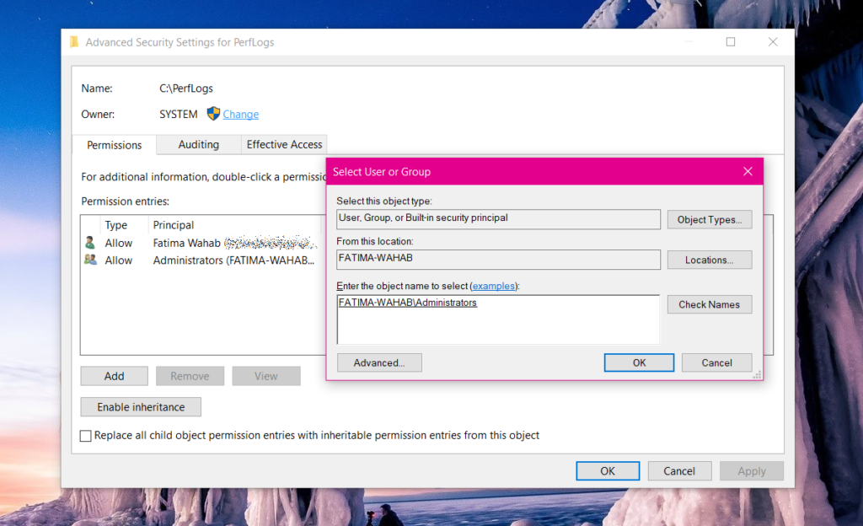This screenshot has width=863, height=526.
Task: Switch to the Auditing tab
Action: [198, 144]
